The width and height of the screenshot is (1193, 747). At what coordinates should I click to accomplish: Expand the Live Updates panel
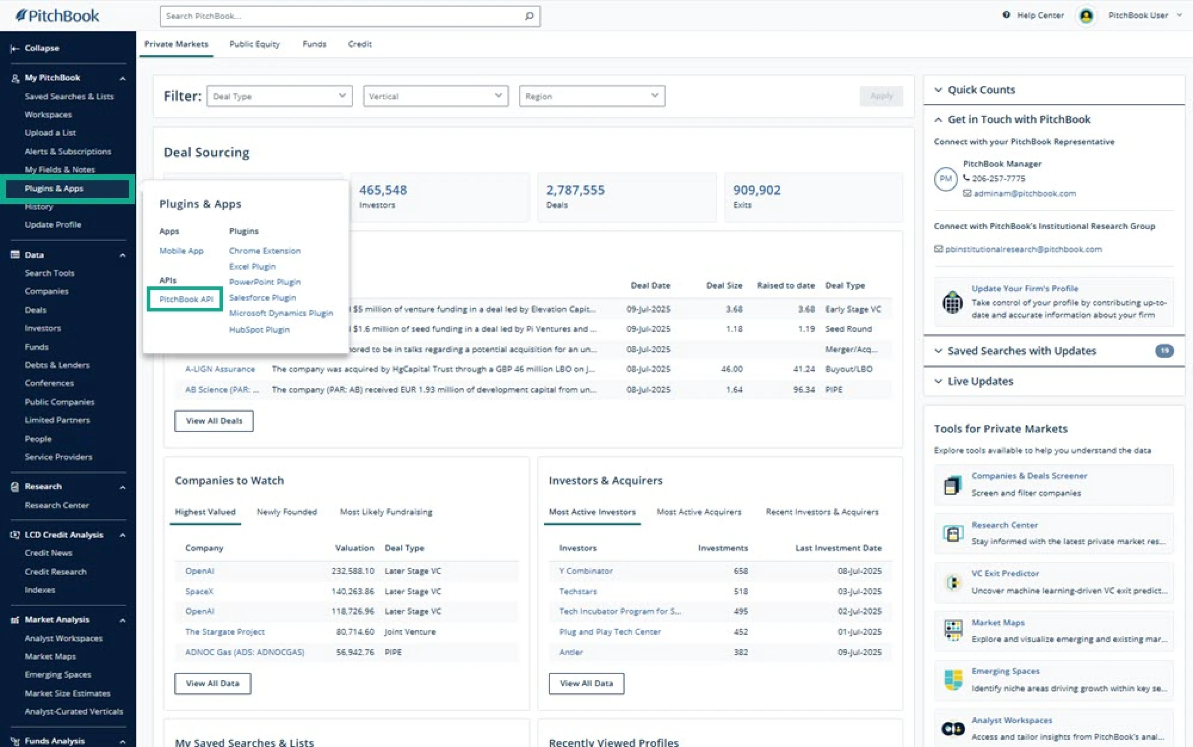tap(938, 381)
